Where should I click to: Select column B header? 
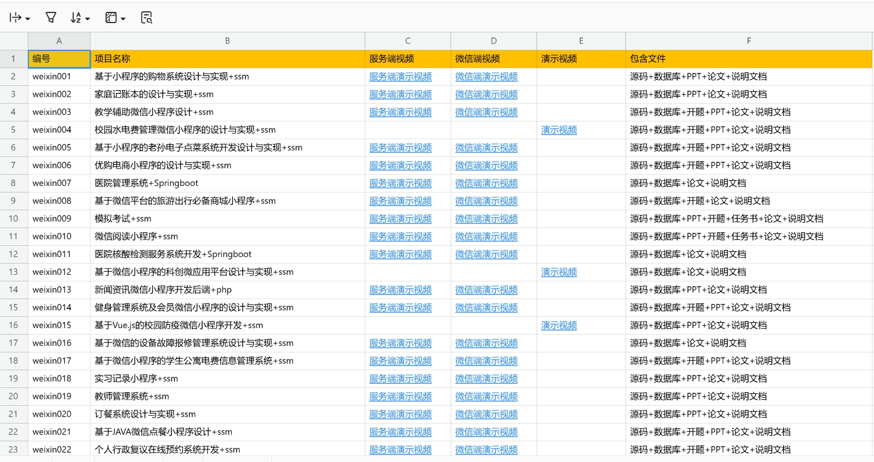pos(228,41)
